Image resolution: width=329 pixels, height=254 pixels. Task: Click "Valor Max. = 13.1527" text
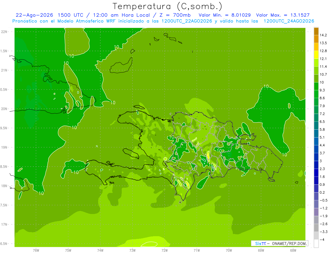tap(283, 15)
